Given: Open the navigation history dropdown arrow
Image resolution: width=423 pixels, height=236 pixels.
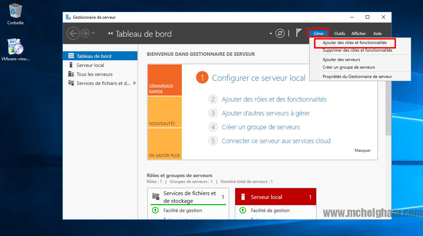Looking at the screenshot, I should [x=93, y=33].
